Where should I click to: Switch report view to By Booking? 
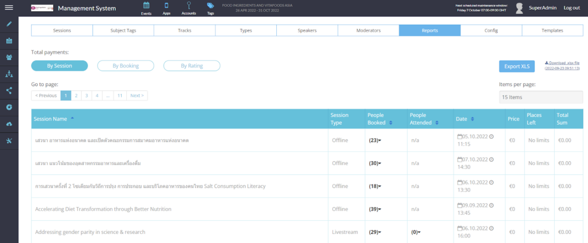(126, 65)
